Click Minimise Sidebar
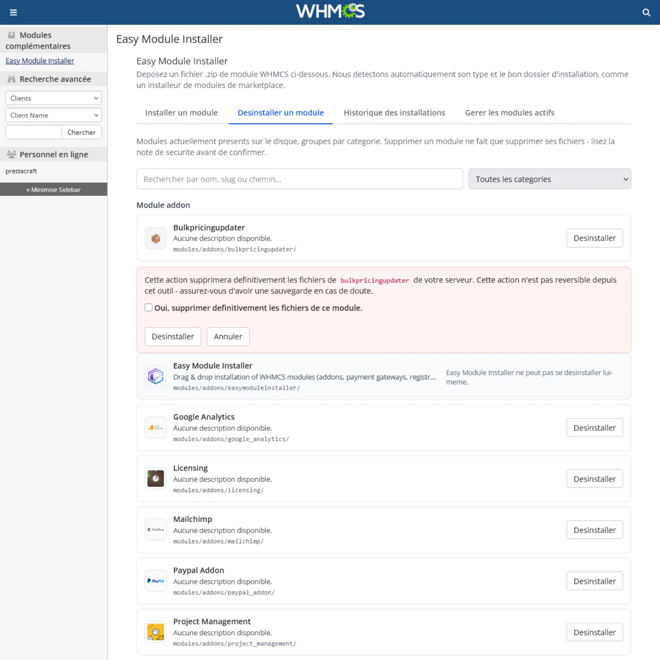The width and height of the screenshot is (660, 660). tap(54, 189)
